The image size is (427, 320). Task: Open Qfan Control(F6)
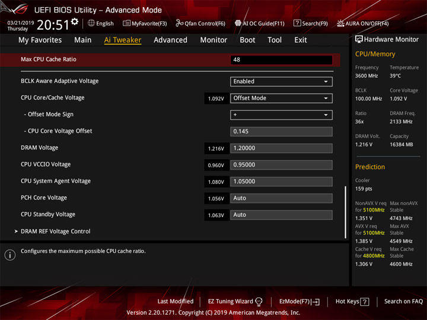pos(200,23)
